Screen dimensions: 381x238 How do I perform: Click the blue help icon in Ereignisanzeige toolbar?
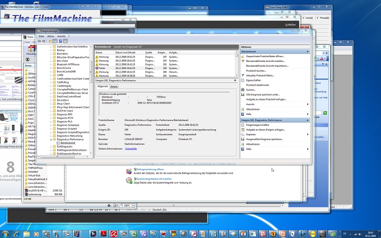tap(60, 41)
